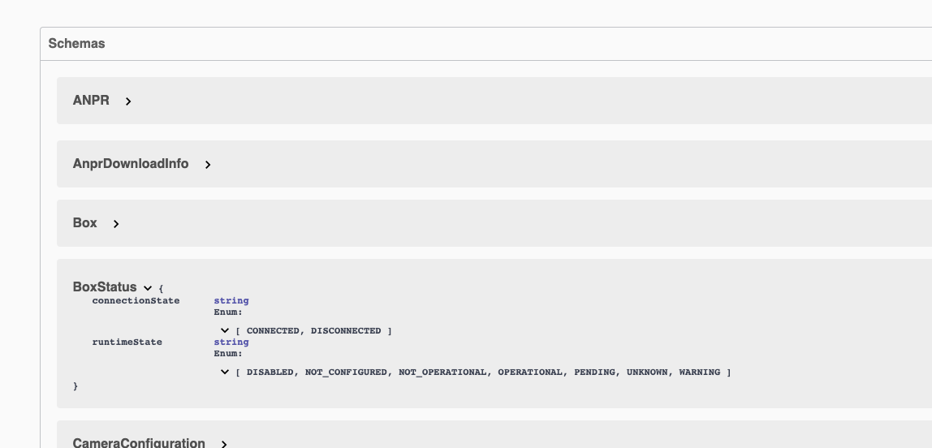Image resolution: width=932 pixels, height=448 pixels.
Task: Collapse BoxStatus using its down chevron
Action: pyautogui.click(x=148, y=288)
